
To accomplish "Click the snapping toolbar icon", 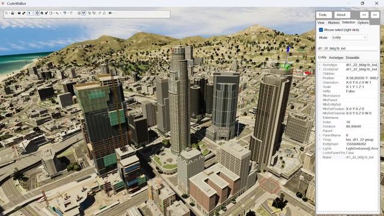I will 57,13.
